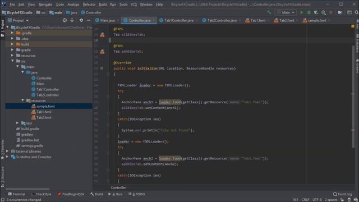
Task: Click UTF-8 encoding in status bar
Action: (317, 200)
